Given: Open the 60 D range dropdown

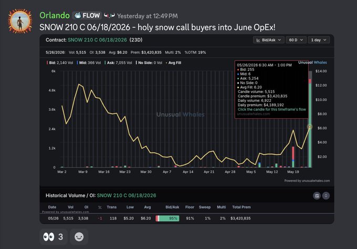Looking at the screenshot, I should coord(296,40).
